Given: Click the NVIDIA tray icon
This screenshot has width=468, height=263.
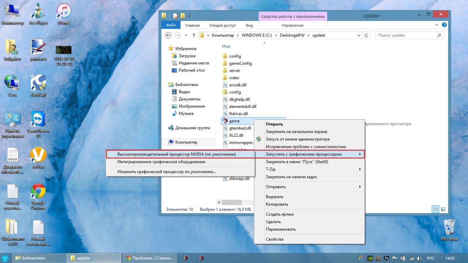Looking at the screenshot, I should pyautogui.click(x=370, y=258).
